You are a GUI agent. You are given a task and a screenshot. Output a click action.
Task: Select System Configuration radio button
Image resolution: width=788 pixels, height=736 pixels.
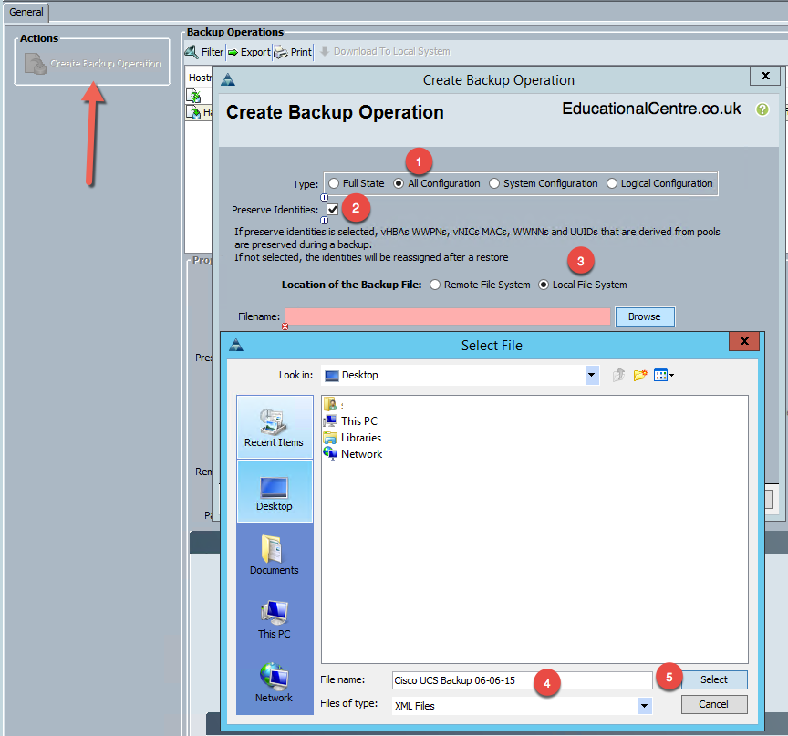494,183
